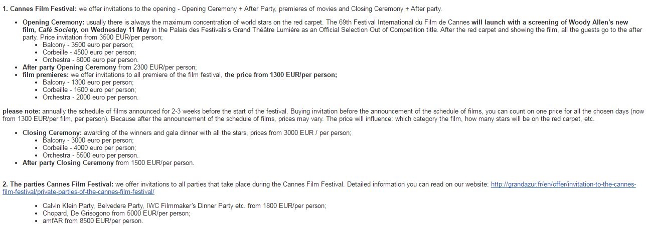
Task: Open the grandazur.fr private parties link
Action: tap(563, 184)
